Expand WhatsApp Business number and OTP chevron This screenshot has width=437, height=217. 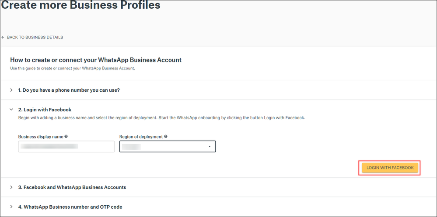pos(11,207)
